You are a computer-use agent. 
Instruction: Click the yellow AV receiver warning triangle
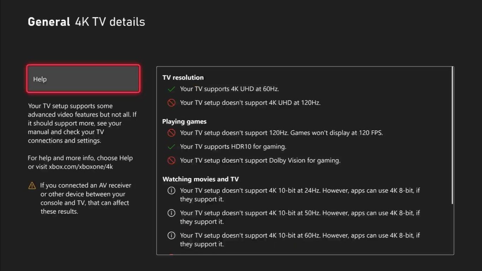pos(32,185)
